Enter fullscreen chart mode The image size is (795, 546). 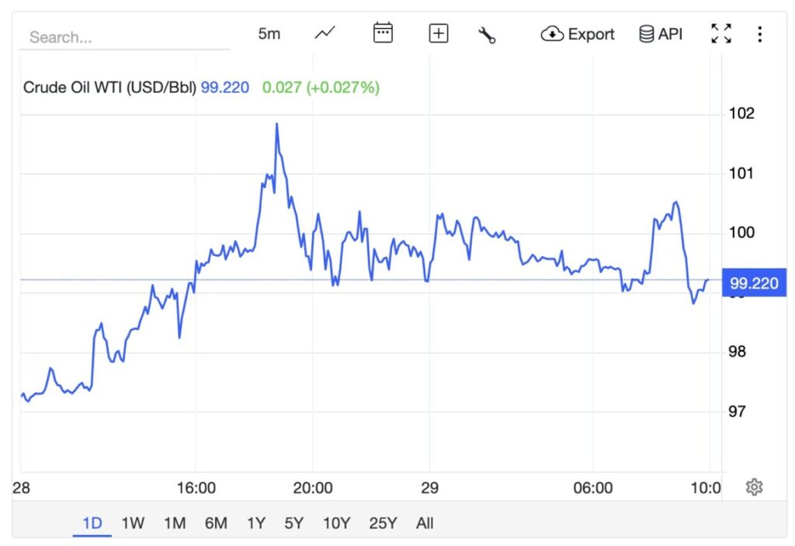721,33
